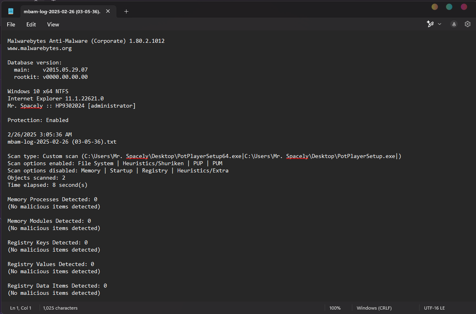The height and width of the screenshot is (314, 476).
Task: Click the Internet Explorer 11.1.22621.0 line
Action: click(x=56, y=98)
